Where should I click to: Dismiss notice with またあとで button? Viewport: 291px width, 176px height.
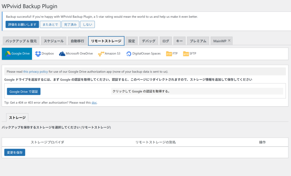(50, 25)
